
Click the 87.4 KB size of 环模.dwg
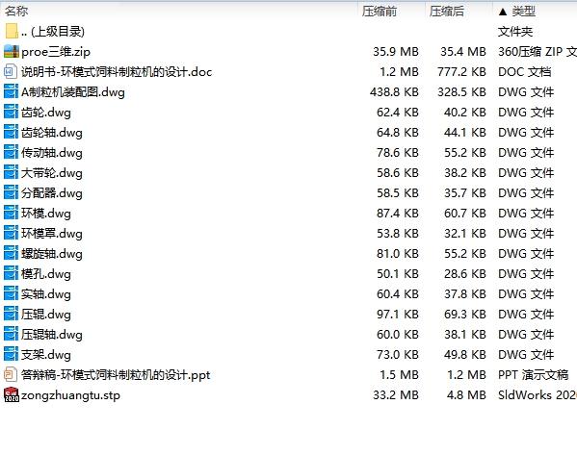[x=398, y=214]
